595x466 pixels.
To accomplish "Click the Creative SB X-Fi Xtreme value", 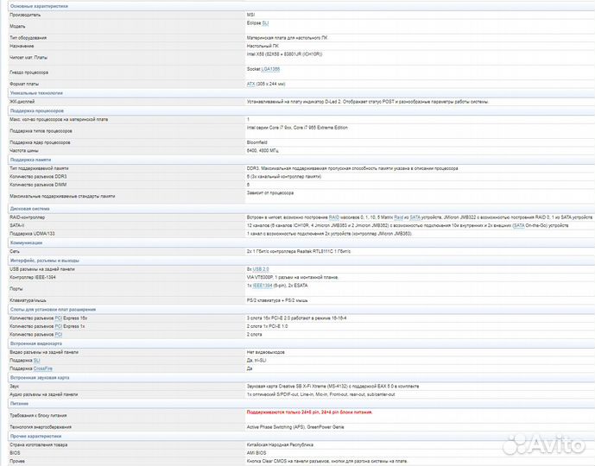I will [332, 387].
